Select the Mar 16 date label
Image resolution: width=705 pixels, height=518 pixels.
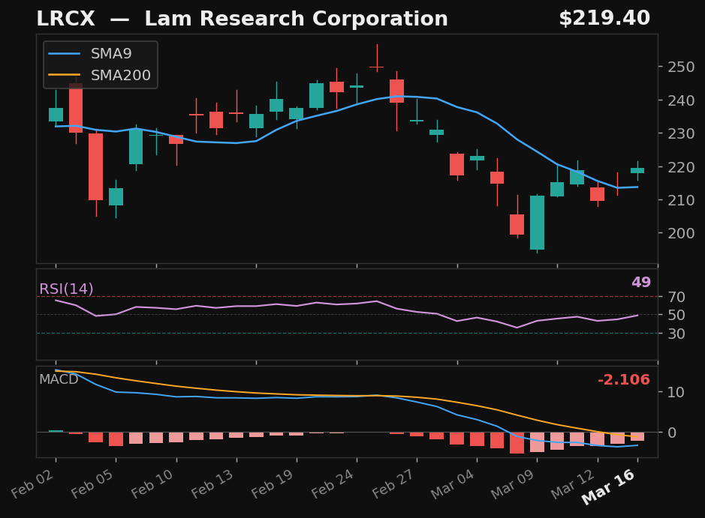click(610, 486)
